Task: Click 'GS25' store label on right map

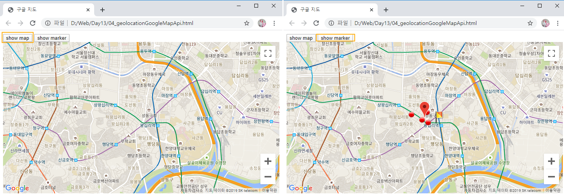Action: point(547,80)
